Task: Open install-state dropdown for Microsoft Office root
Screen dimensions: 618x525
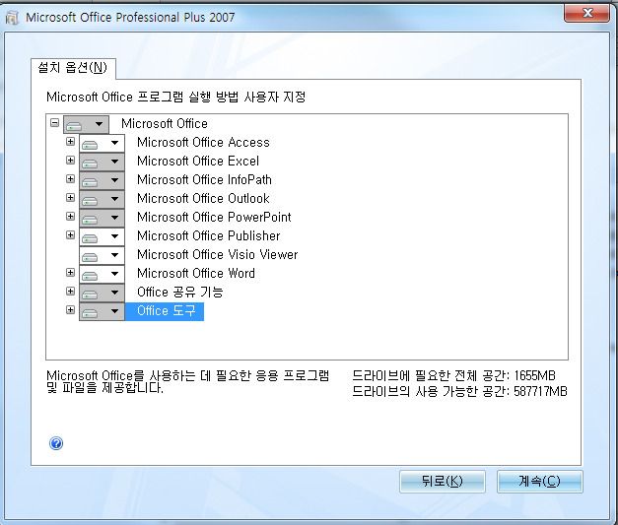Action: pos(87,124)
